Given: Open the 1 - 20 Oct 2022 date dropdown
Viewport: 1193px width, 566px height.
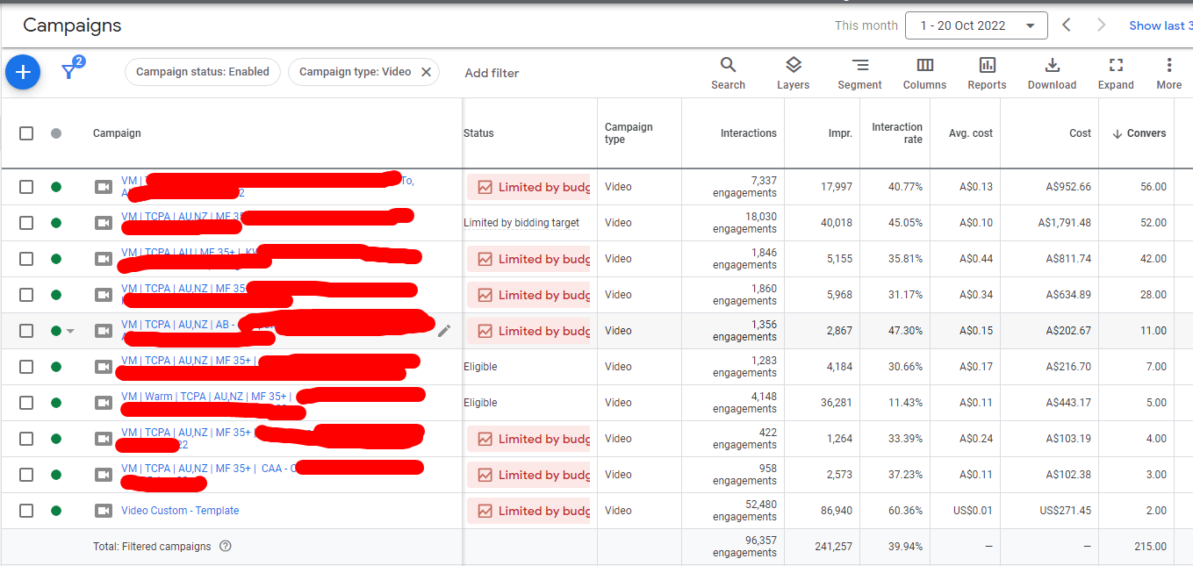Looking at the screenshot, I should pyautogui.click(x=976, y=25).
